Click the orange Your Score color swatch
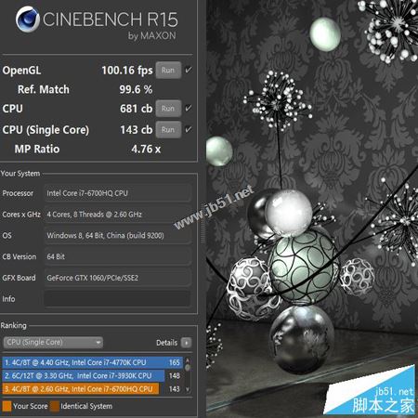The height and width of the screenshot is (418, 418). point(7,406)
